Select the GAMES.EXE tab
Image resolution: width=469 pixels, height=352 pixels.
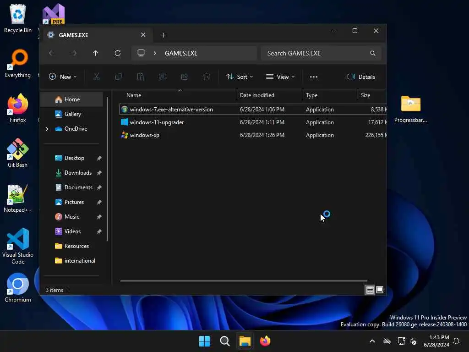(96, 35)
